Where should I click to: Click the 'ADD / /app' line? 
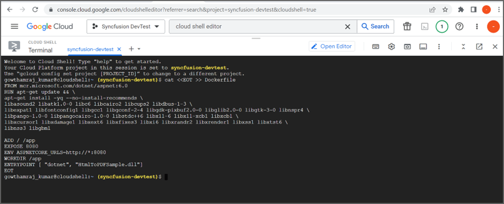pyautogui.click(x=19, y=140)
